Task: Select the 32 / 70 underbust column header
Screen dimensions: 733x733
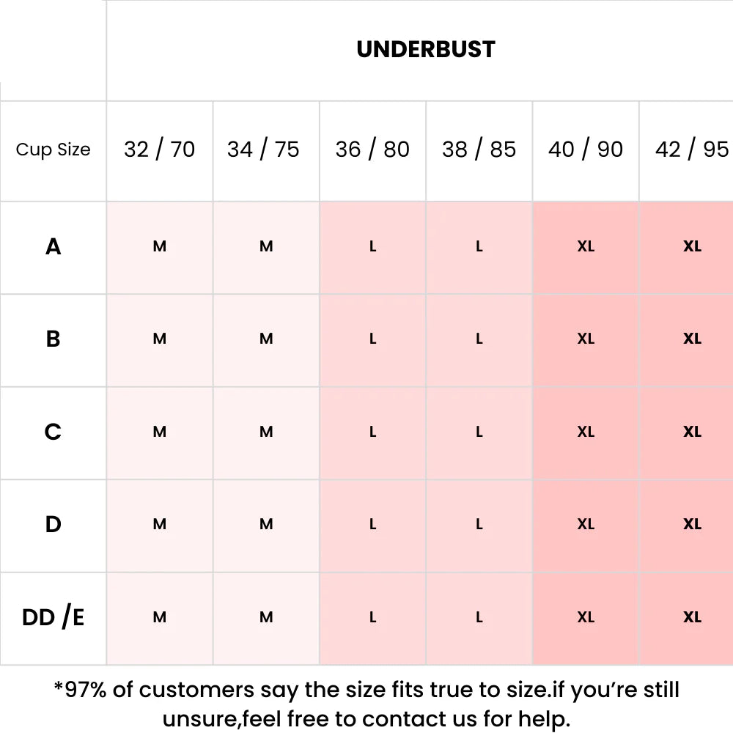Action: click(159, 150)
